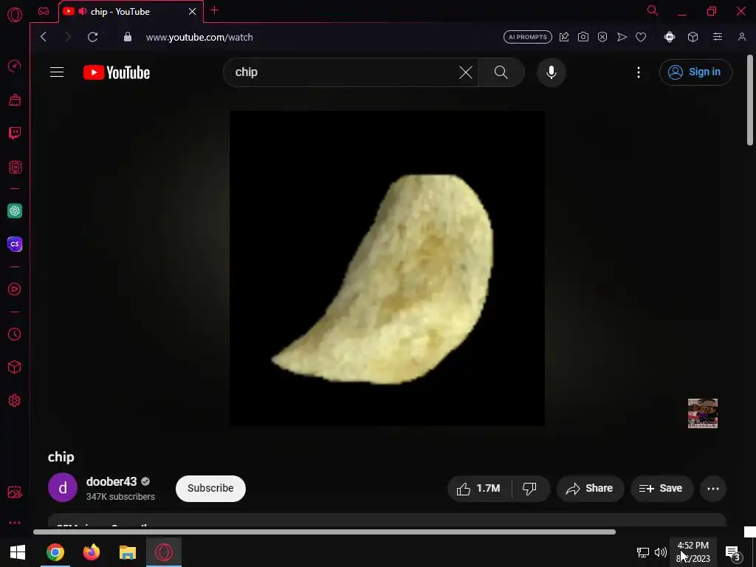Open more actions ellipsis beside Save
756x567 pixels.
tap(713, 489)
